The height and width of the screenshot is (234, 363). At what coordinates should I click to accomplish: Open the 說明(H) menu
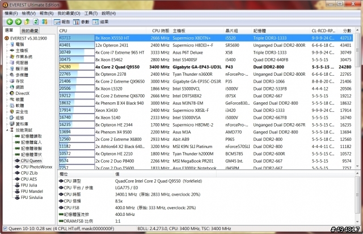coord(108,14)
